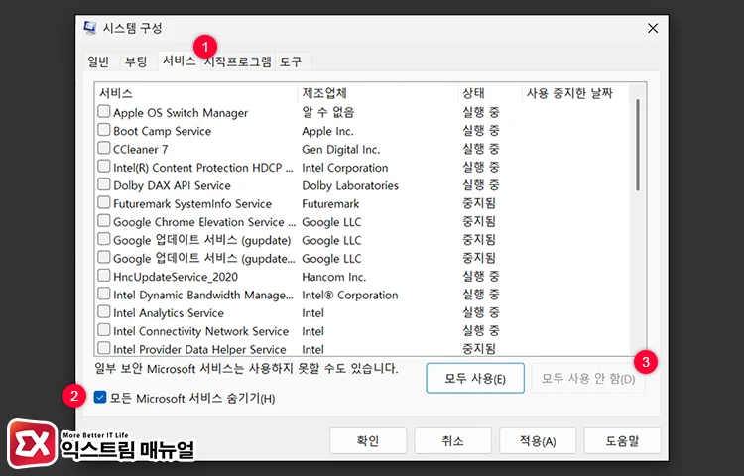Toggle Futuremark SystemInfo Service checkbox
Screen dimensions: 744x476
pyautogui.click(x=104, y=202)
